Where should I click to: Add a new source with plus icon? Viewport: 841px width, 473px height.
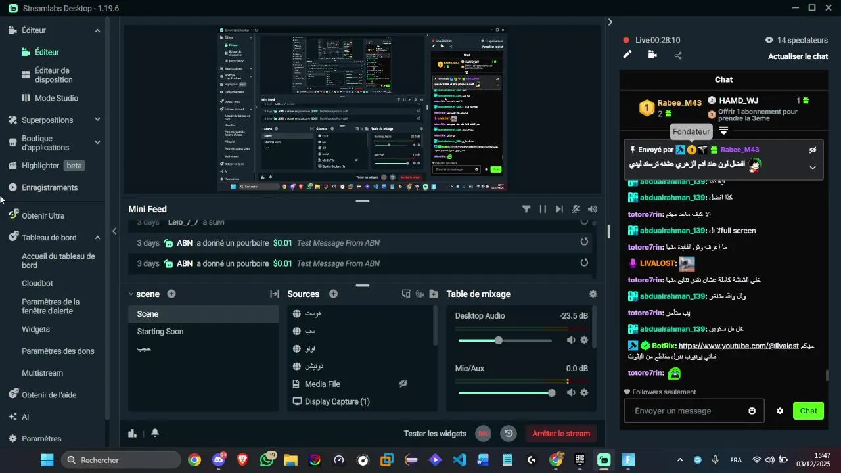coord(333,294)
